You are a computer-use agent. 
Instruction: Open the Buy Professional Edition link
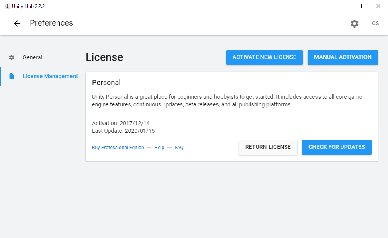[118, 148]
